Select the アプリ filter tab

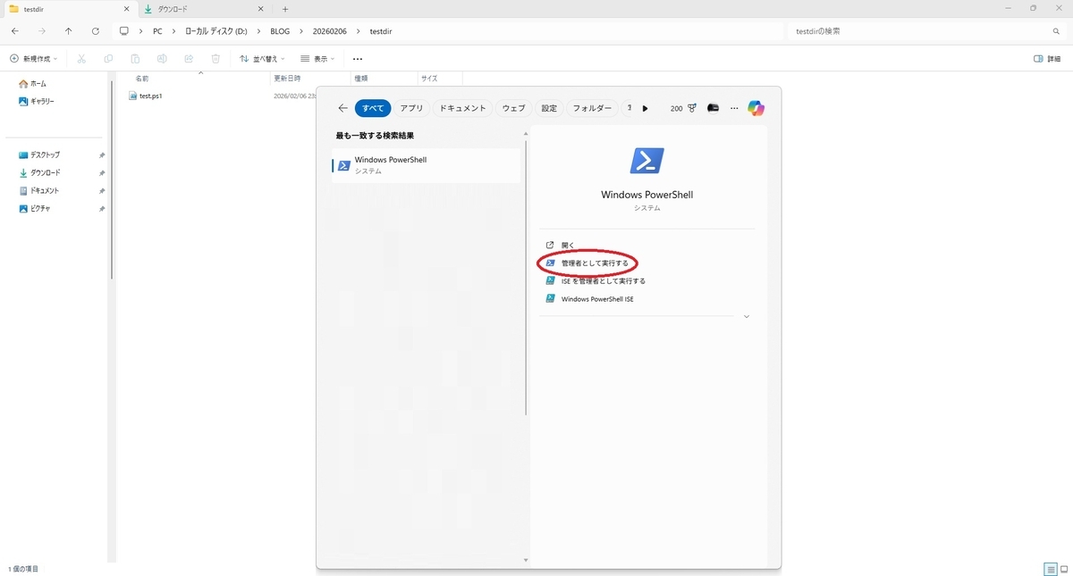pyautogui.click(x=411, y=108)
